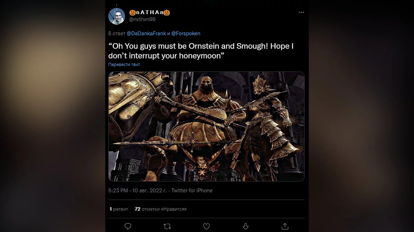
Task: Click the reply speech bubble icon
Action: (128, 226)
